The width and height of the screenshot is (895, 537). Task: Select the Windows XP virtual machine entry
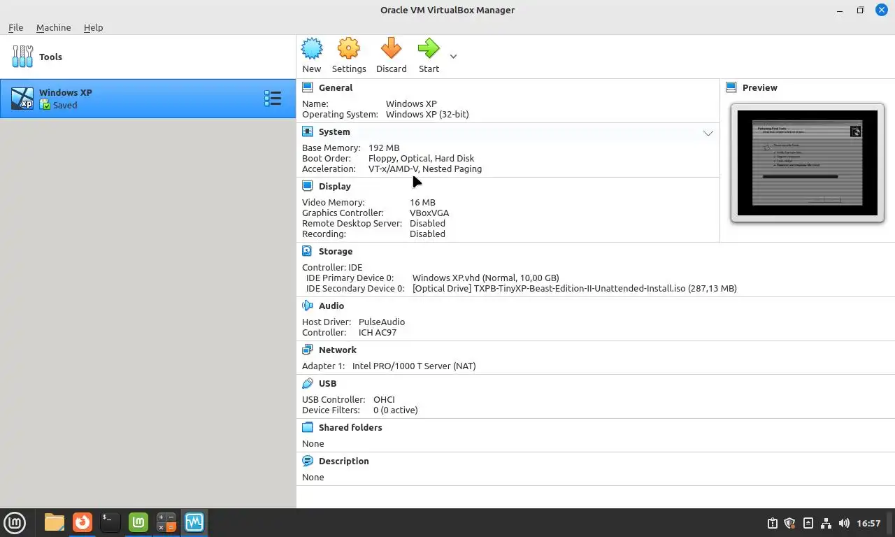click(148, 99)
